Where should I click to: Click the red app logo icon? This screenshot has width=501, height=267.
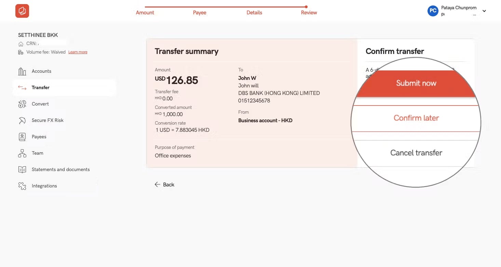22,11
